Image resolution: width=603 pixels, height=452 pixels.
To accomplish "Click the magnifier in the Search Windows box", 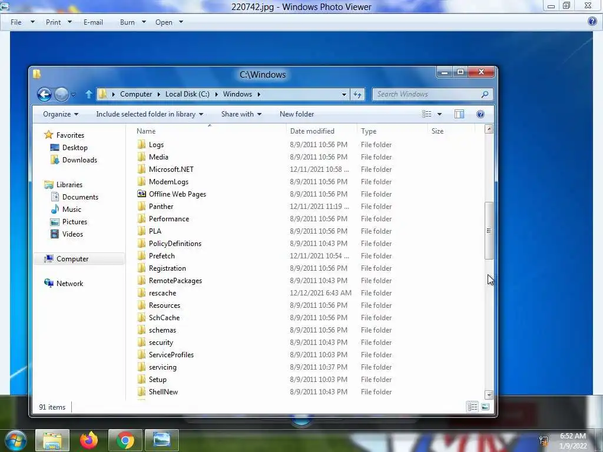I will coord(485,94).
